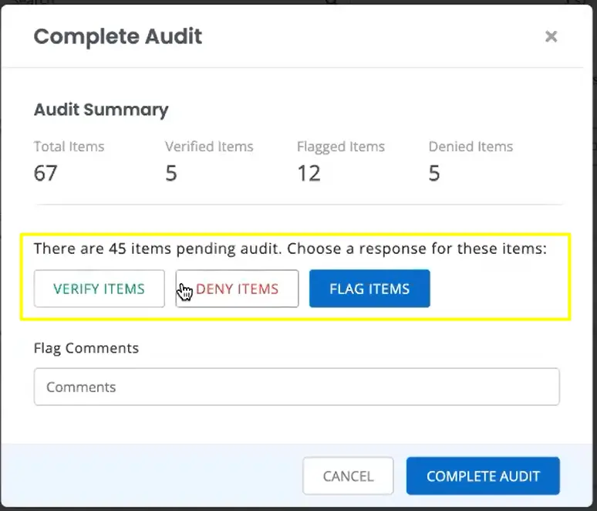Submit with the blue Complete Audit button
Viewport: 597px width, 511px height.
(x=483, y=476)
